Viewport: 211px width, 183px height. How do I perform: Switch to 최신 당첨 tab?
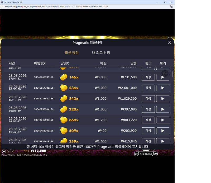point(71,53)
